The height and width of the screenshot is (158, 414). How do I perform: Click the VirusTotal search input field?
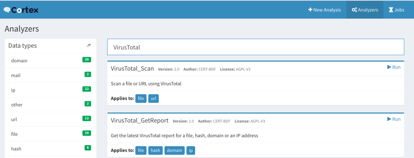coord(256,47)
